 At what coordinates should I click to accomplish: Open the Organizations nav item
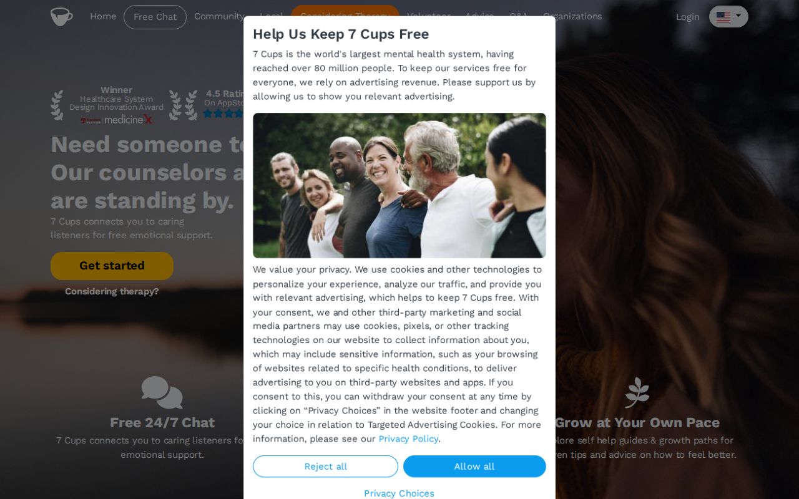(572, 16)
